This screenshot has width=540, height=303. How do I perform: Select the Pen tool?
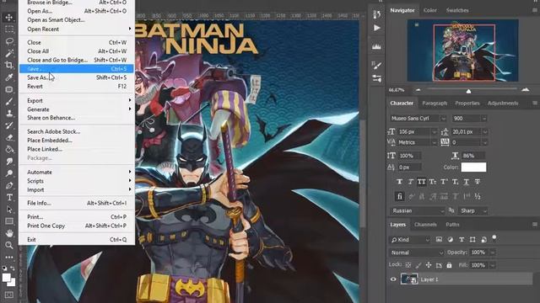pos(9,185)
